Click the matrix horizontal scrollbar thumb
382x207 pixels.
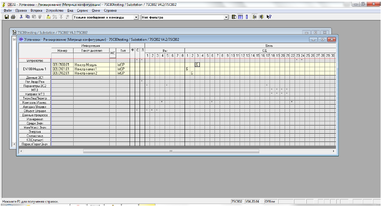170,151
